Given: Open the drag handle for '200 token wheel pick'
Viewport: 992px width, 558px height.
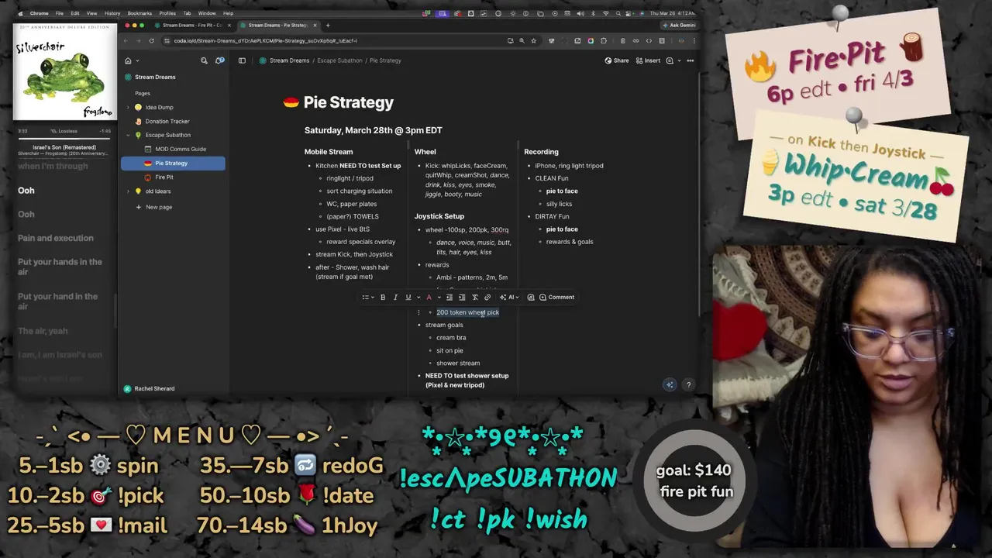Looking at the screenshot, I should 418,312.
